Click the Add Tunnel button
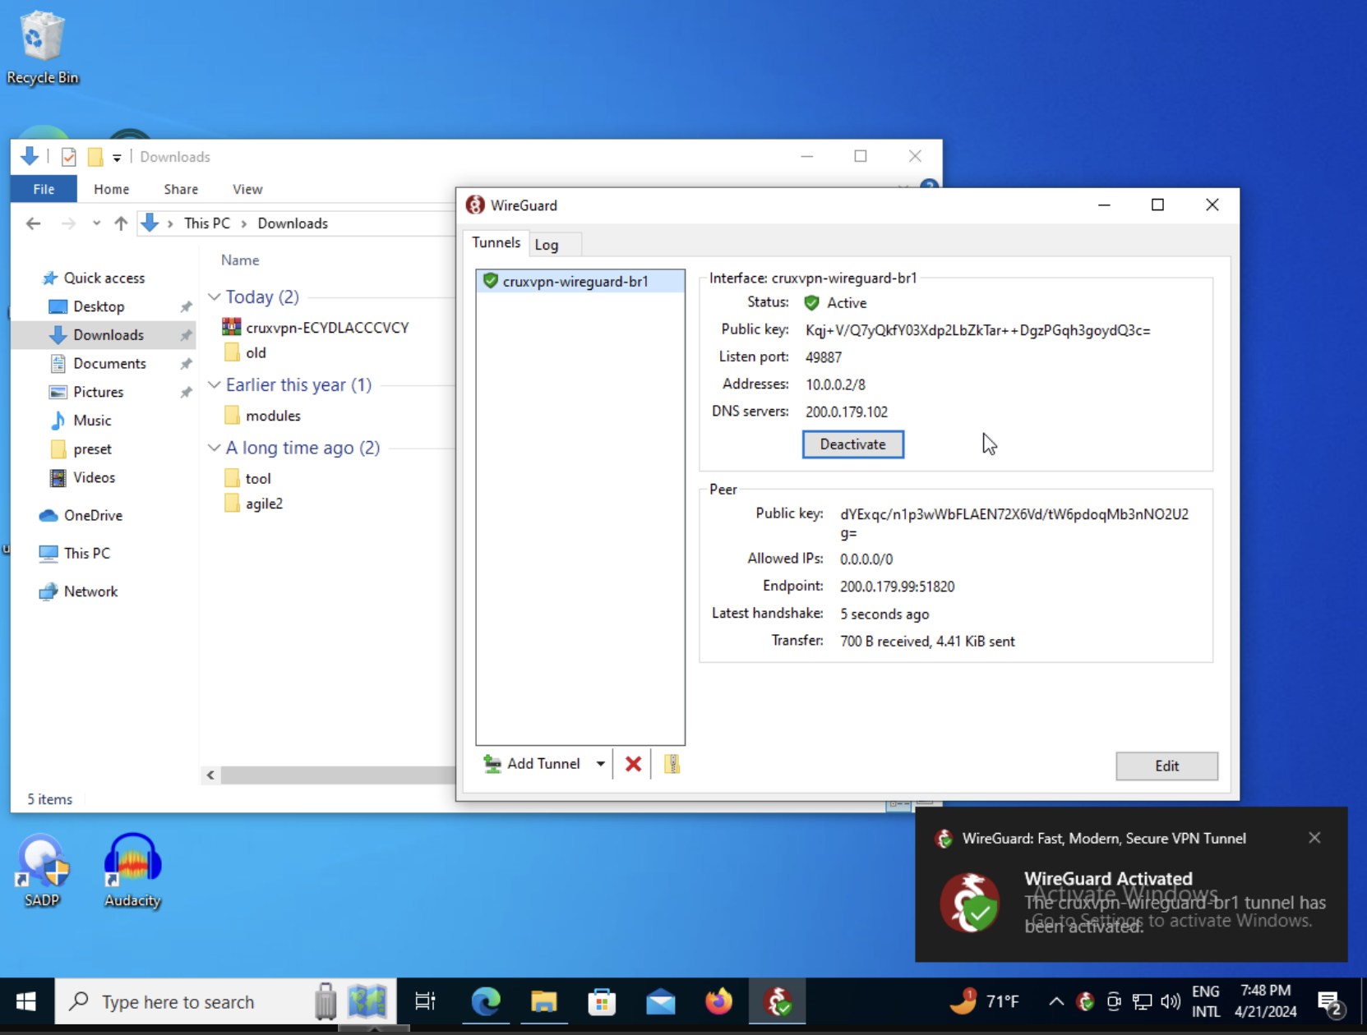1367x1035 pixels. [x=533, y=764]
